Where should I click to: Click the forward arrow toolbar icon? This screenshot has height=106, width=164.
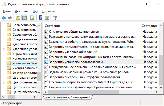10,18
